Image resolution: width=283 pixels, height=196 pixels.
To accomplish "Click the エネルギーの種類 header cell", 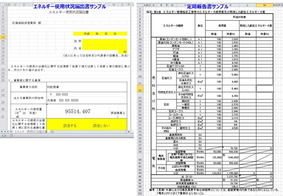I will tap(173, 26).
